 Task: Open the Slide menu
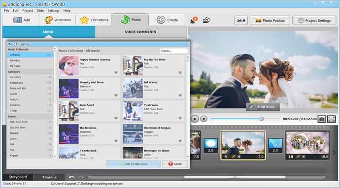point(40,10)
